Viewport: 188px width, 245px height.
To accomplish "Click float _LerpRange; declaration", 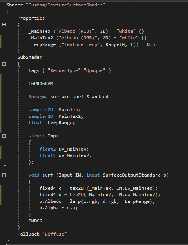I will coord(52,123).
